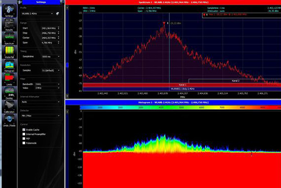Launch the Calibration icon
The height and width of the screenshot is (188, 281).
tap(9, 107)
